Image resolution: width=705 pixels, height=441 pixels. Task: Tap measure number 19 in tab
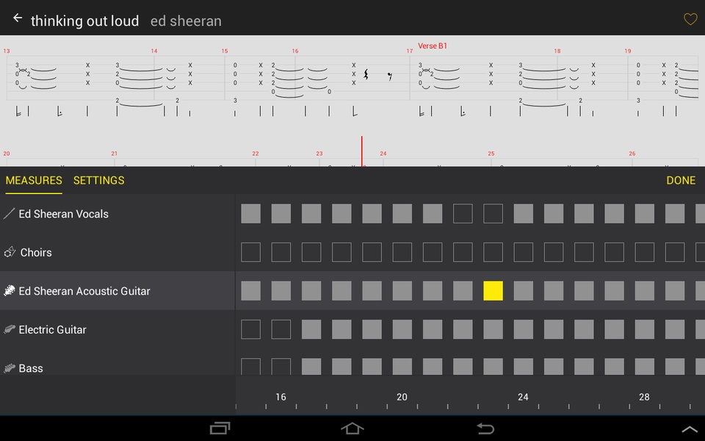coord(628,51)
